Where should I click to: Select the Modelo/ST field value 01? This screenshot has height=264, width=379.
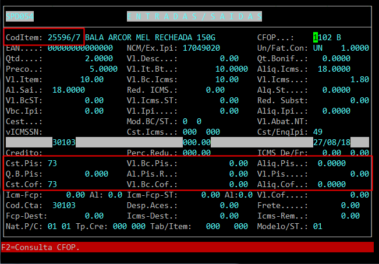[317, 226]
